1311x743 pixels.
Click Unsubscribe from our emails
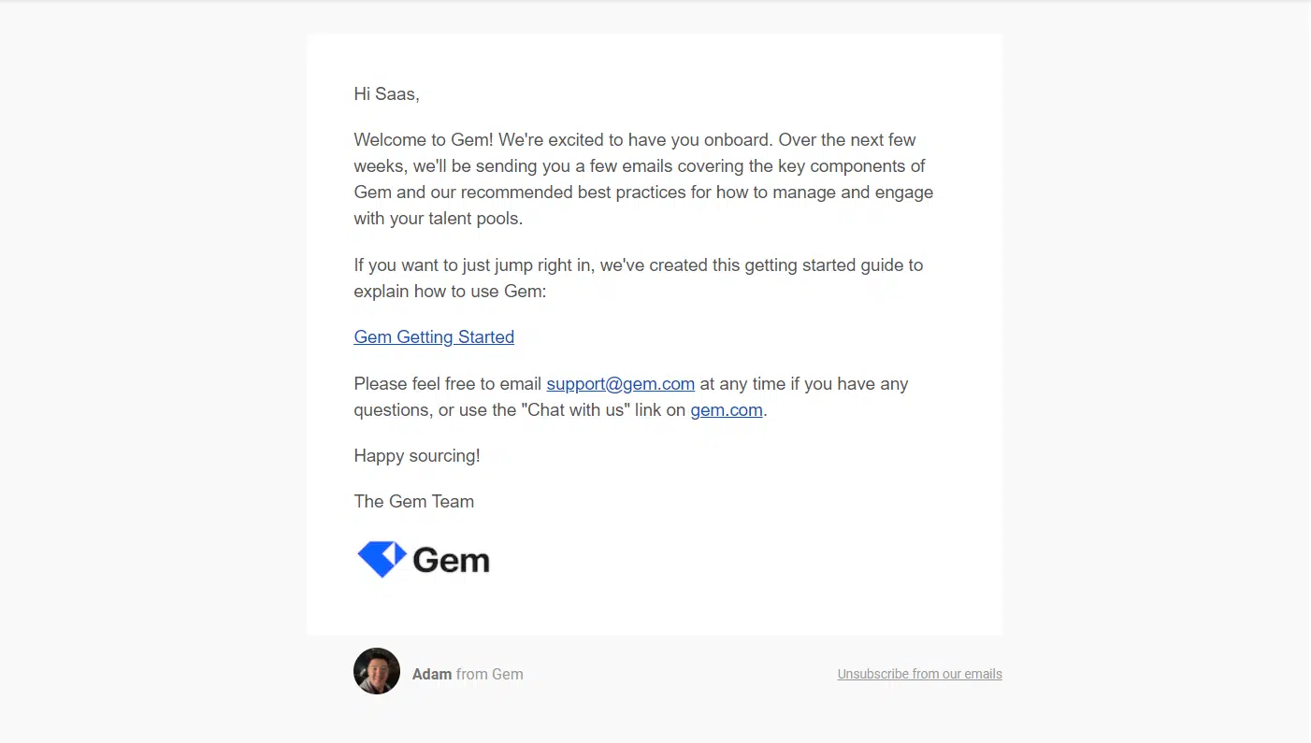pyautogui.click(x=919, y=674)
